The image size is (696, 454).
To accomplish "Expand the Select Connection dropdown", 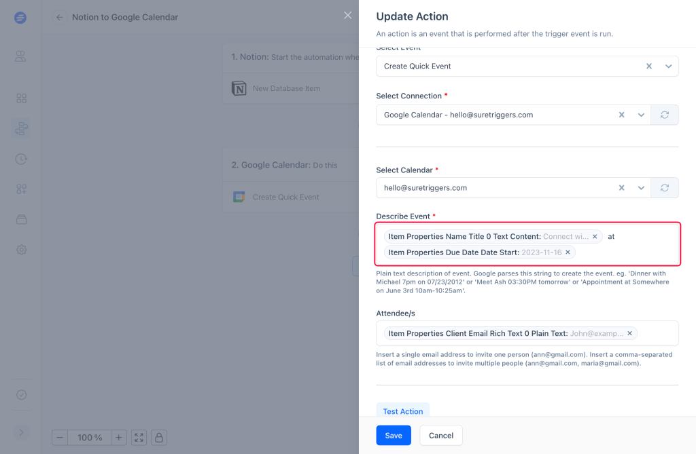I will [640, 115].
